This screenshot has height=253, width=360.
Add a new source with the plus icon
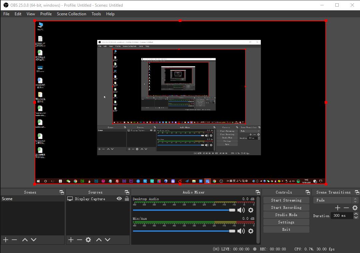[71, 240]
